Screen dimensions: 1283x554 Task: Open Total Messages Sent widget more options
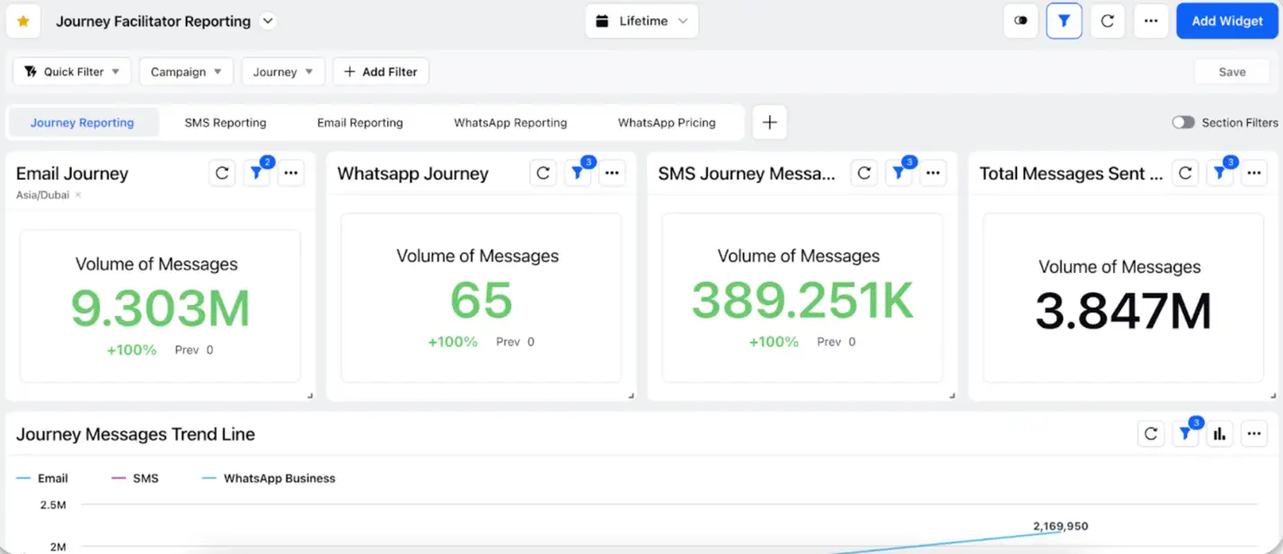1254,173
